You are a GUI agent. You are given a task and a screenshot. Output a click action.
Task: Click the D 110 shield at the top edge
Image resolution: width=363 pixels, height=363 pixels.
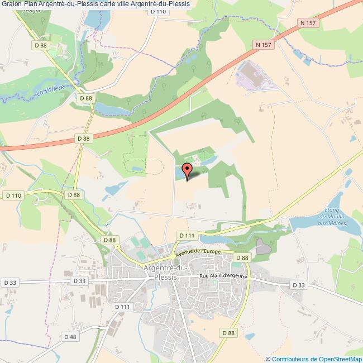click(159, 12)
